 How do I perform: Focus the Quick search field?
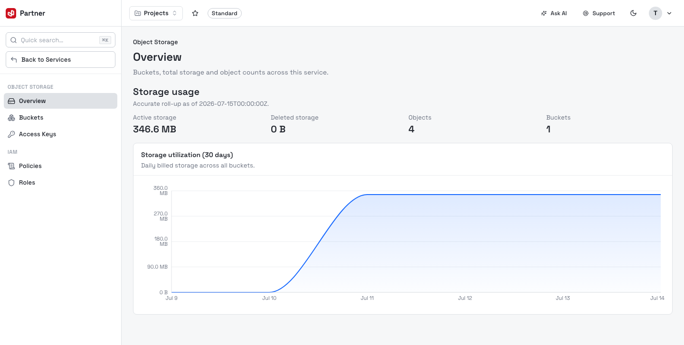[x=60, y=40]
